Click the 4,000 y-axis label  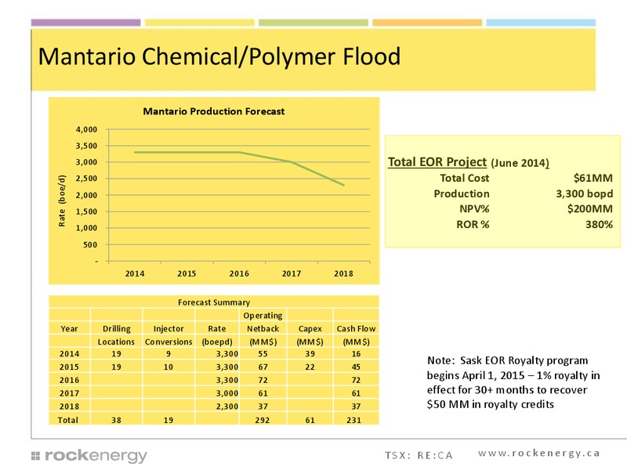click(86, 129)
